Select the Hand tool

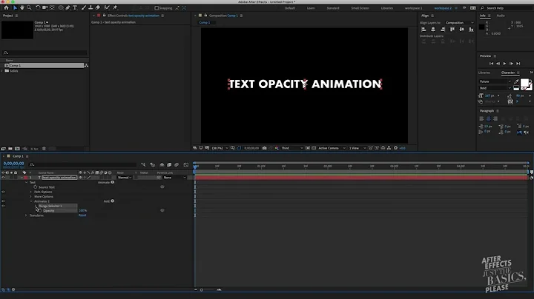tap(22, 7)
